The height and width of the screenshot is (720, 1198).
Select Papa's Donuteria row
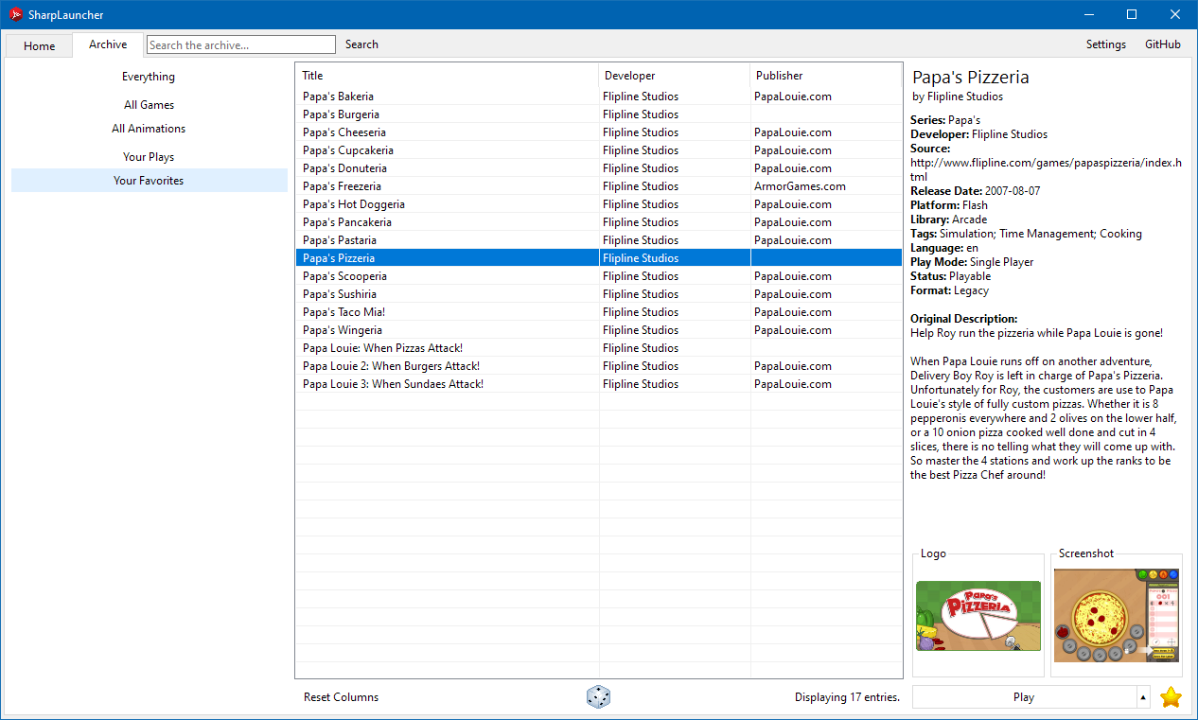pyautogui.click(x=599, y=168)
